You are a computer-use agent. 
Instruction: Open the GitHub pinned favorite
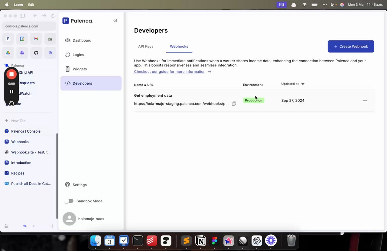pos(36,53)
